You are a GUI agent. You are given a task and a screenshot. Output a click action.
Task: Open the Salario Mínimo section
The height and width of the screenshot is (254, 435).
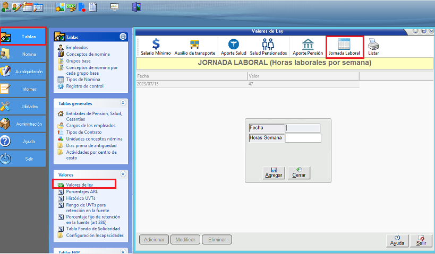pos(156,47)
